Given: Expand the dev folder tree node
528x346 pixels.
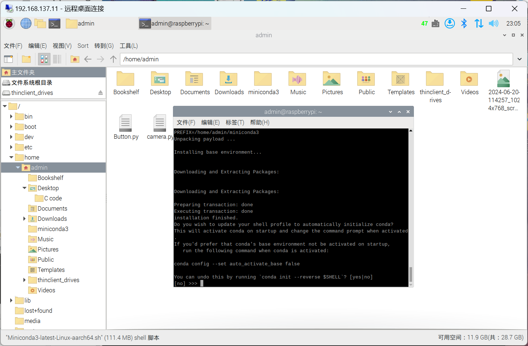Looking at the screenshot, I should coord(11,137).
